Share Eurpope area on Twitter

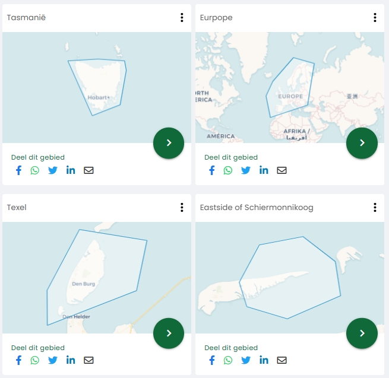tap(246, 170)
